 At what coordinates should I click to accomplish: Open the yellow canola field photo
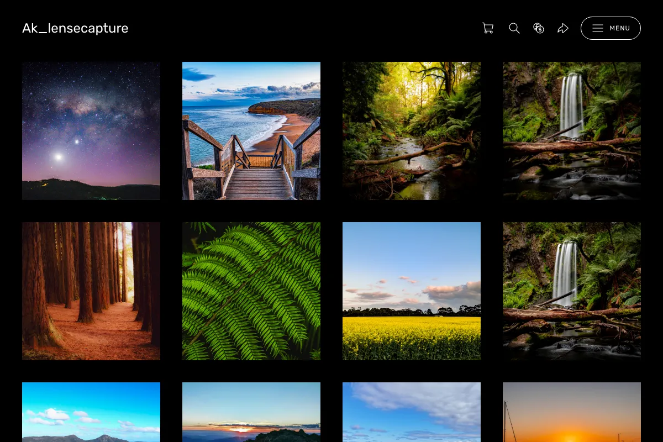[412, 291]
